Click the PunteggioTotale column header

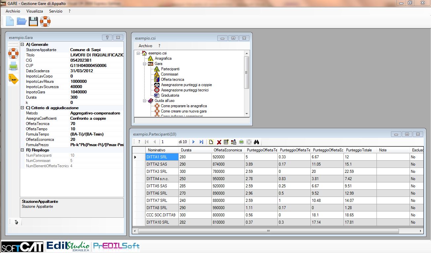click(x=360, y=150)
